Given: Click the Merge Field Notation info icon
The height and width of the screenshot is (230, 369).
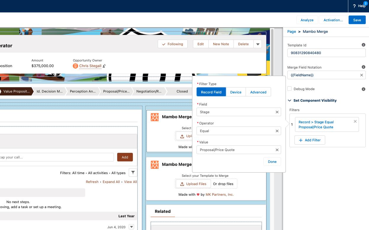Looking at the screenshot, I should pos(363,67).
